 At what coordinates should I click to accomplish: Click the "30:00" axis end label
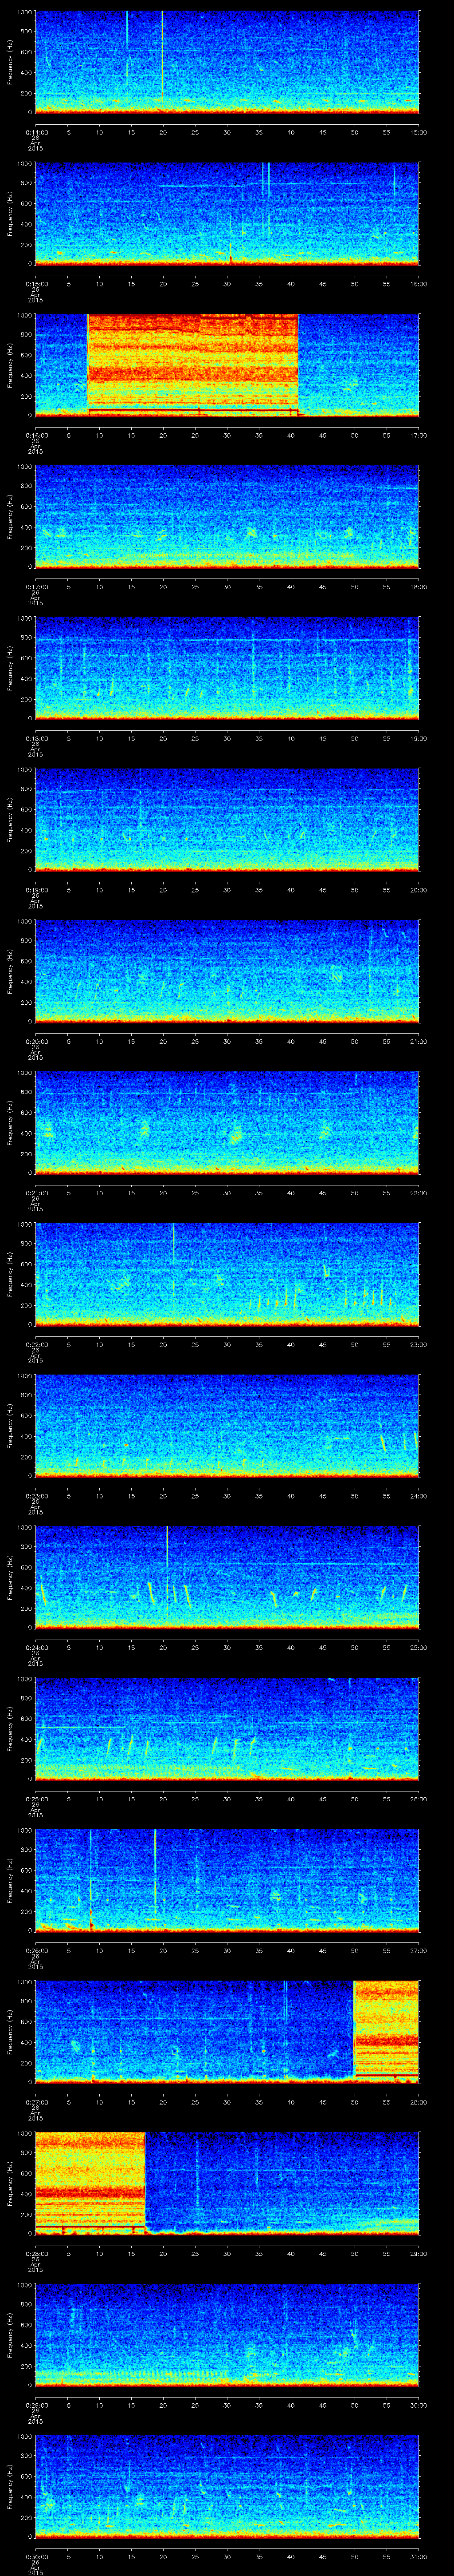click(419, 2405)
